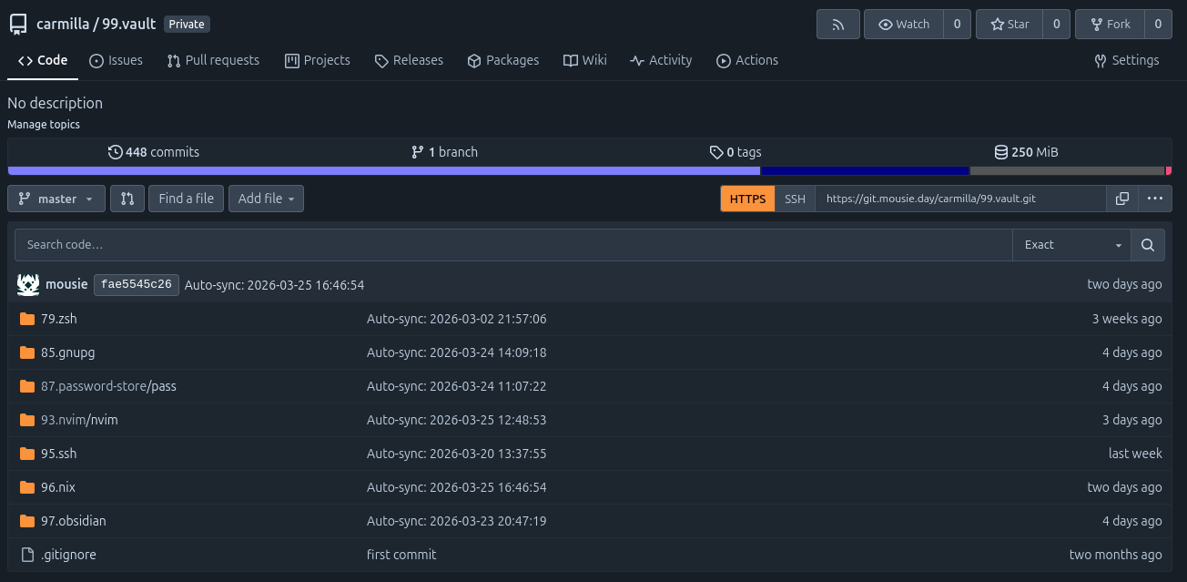Open the 448 commits history
Image resolution: width=1187 pixels, height=582 pixels.
(153, 152)
